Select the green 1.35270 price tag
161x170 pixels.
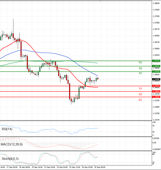[156, 61]
